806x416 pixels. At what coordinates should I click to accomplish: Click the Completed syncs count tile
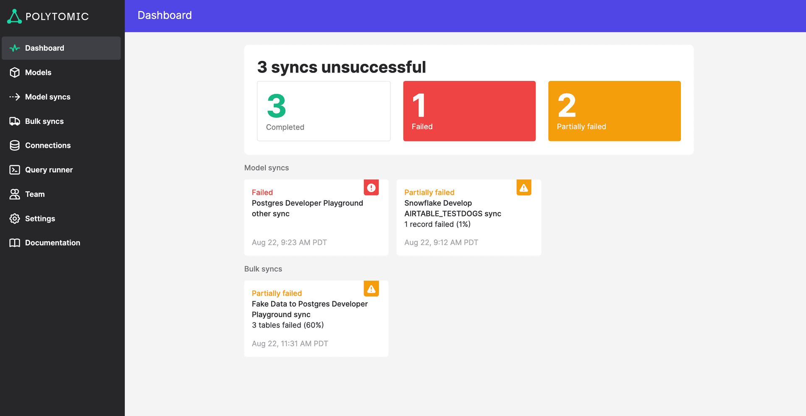323,111
